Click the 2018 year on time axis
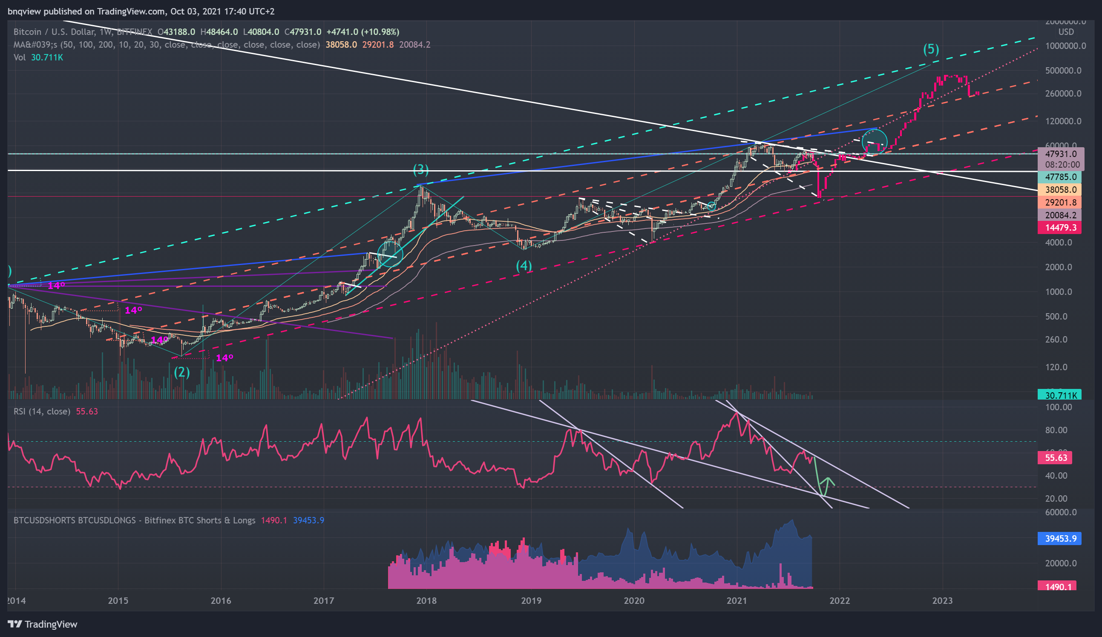 coord(426,601)
